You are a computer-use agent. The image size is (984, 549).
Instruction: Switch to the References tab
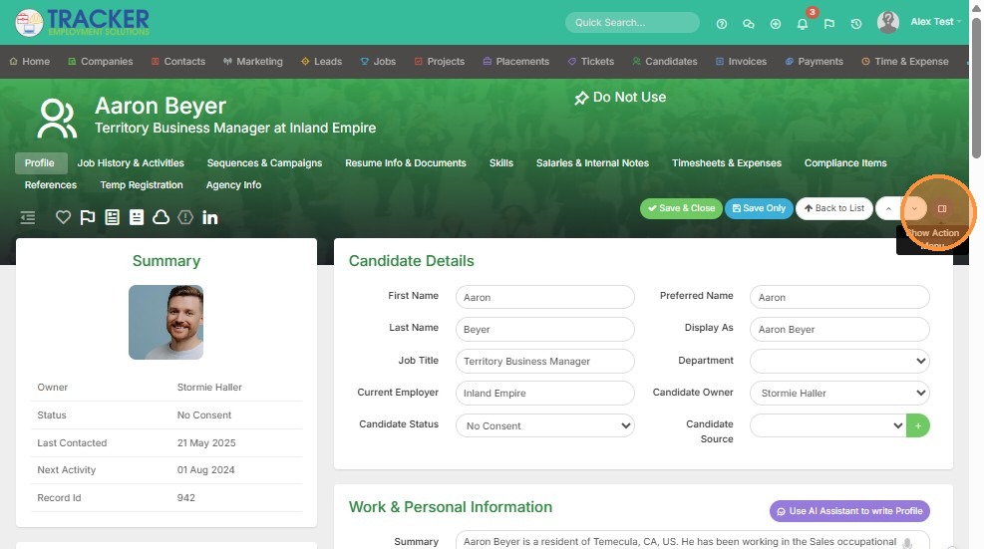coord(50,185)
